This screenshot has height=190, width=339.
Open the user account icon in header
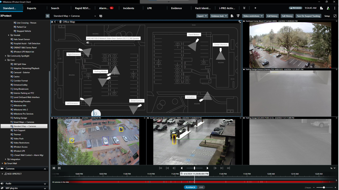(x=328, y=8)
